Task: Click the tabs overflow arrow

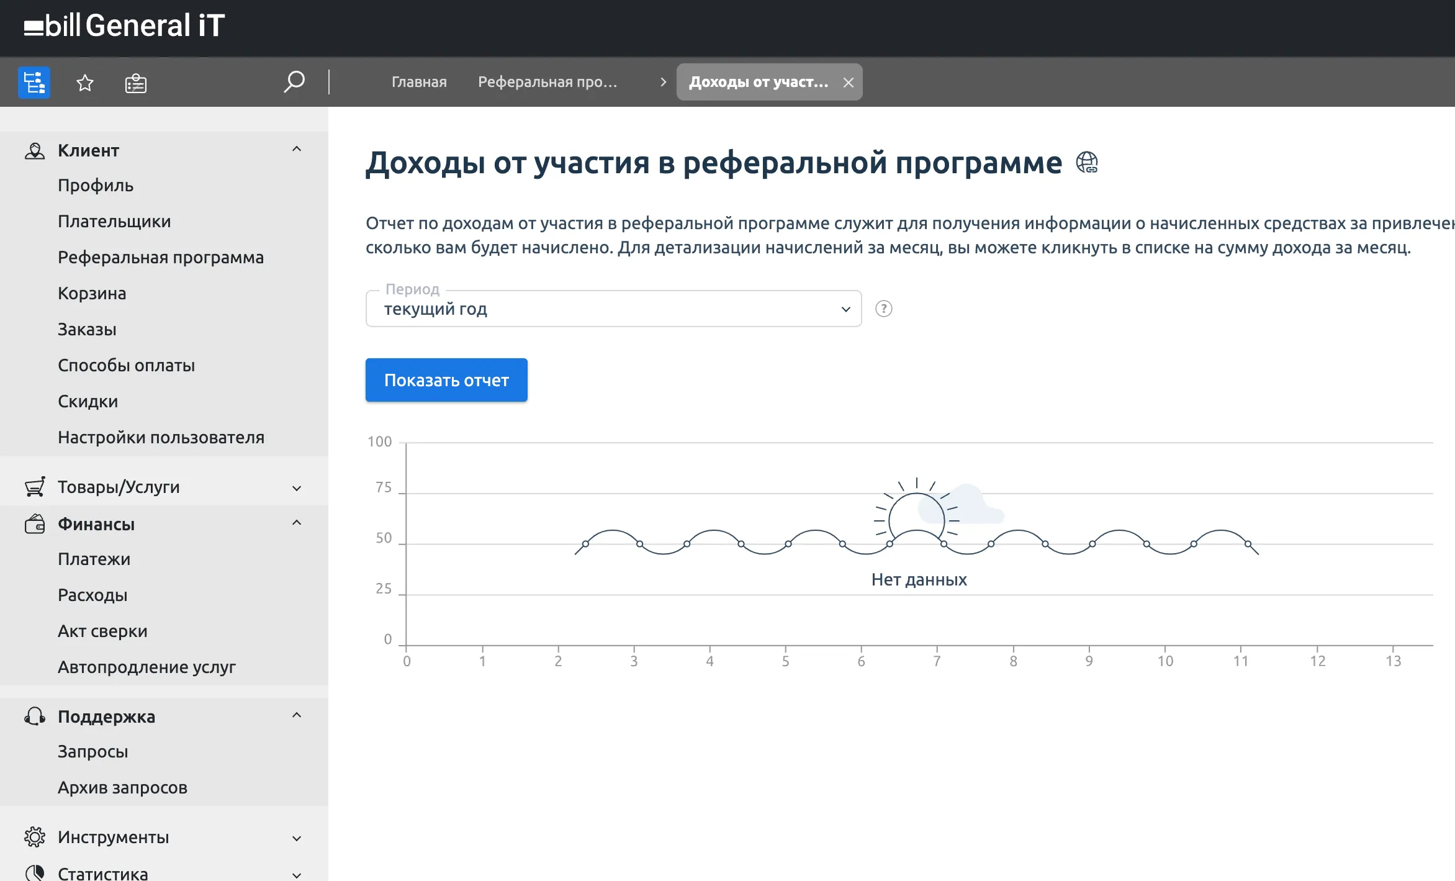Action: [663, 82]
